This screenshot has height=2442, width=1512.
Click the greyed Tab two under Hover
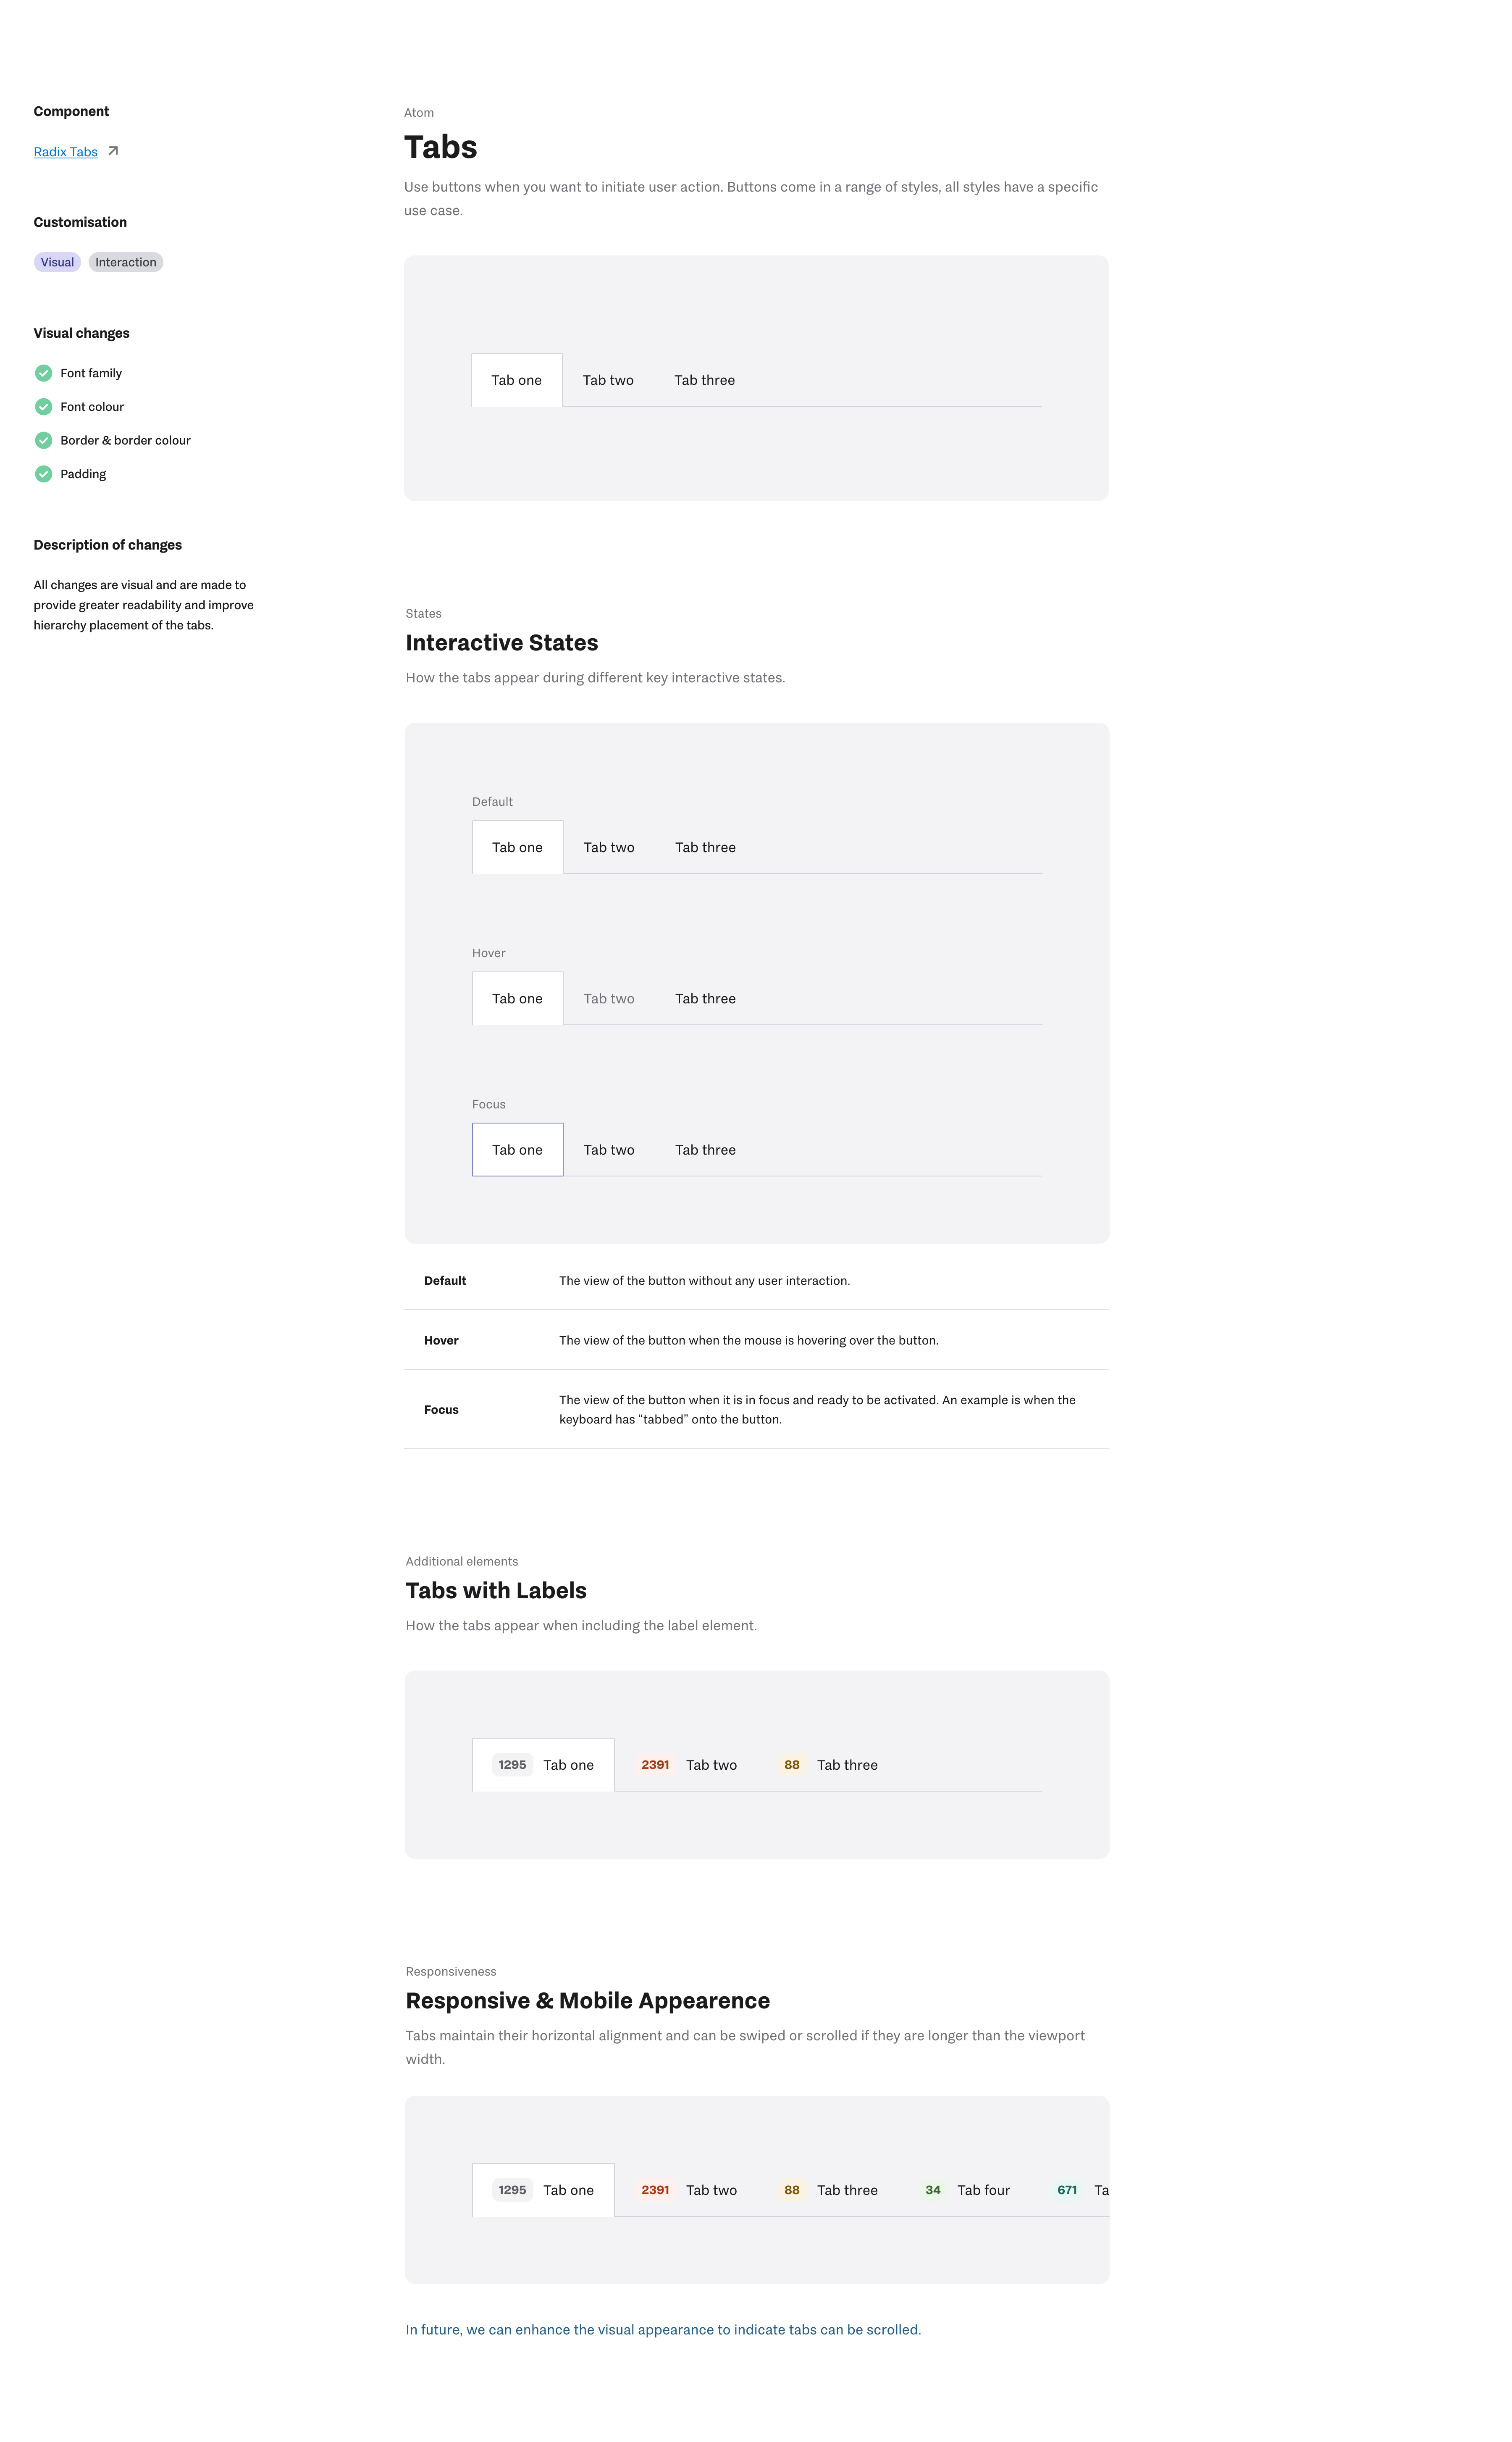(609, 998)
